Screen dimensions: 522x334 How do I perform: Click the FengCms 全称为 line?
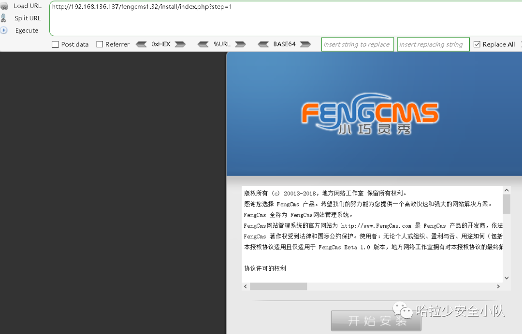coord(298,215)
